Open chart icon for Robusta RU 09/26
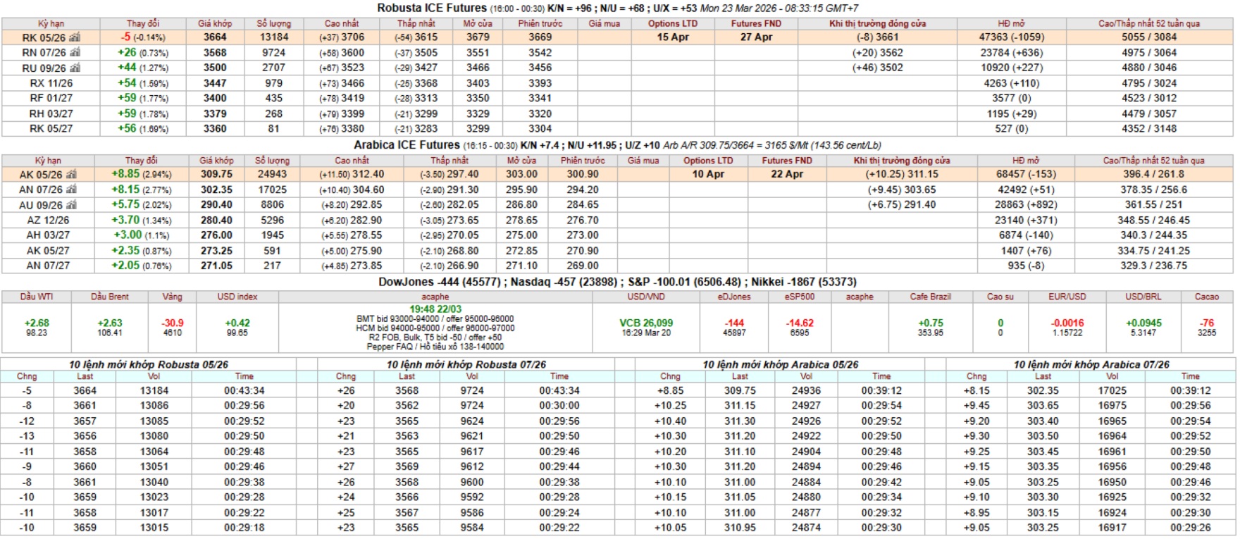The height and width of the screenshot is (539, 1240). tap(75, 68)
